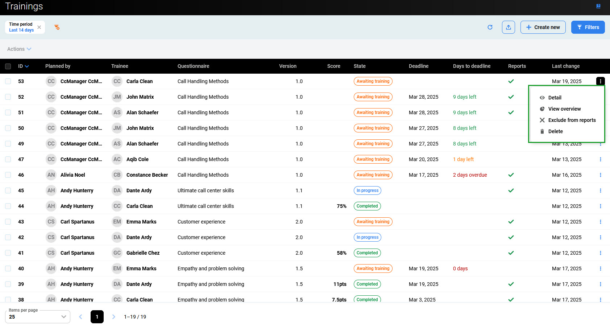Go to the previous page arrow
The image size is (610, 328).
(x=80, y=317)
